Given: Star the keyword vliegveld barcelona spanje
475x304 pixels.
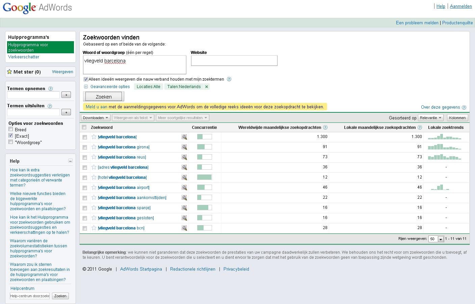Looking at the screenshot, I should pyautogui.click(x=94, y=208).
